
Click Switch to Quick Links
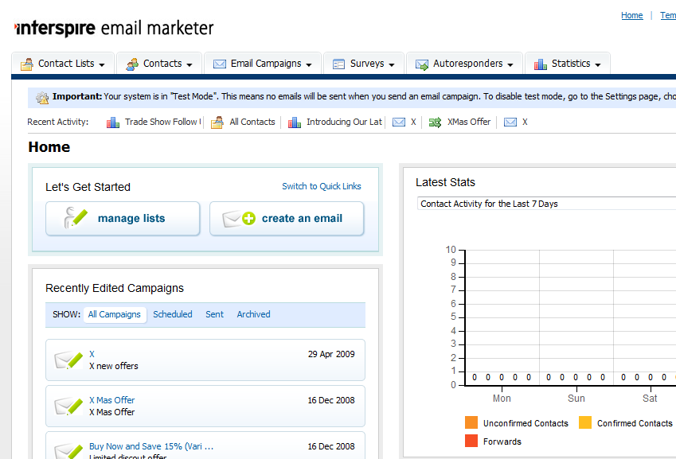322,186
